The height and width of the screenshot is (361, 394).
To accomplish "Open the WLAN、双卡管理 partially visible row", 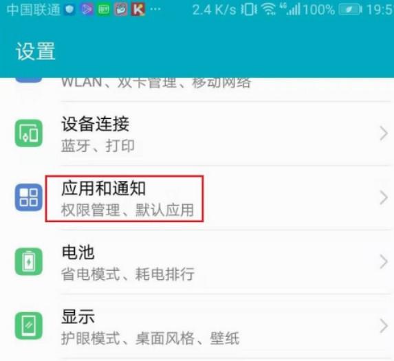I will coord(197,89).
